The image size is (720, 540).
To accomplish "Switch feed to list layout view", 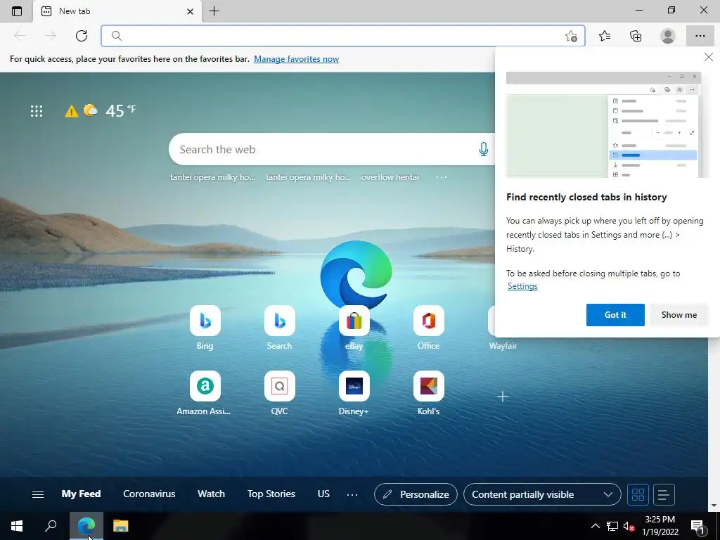I will click(x=664, y=494).
